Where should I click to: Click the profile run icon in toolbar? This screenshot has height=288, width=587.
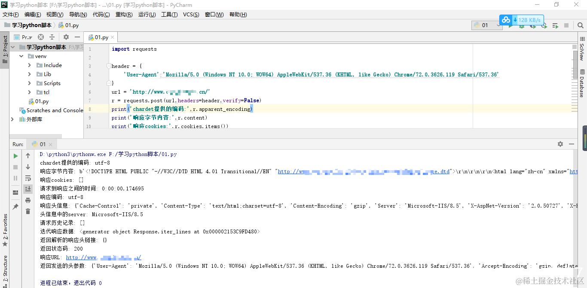pos(544,25)
